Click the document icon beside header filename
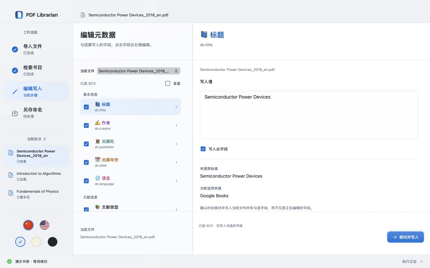This screenshot has height=268, width=430. pos(83,15)
